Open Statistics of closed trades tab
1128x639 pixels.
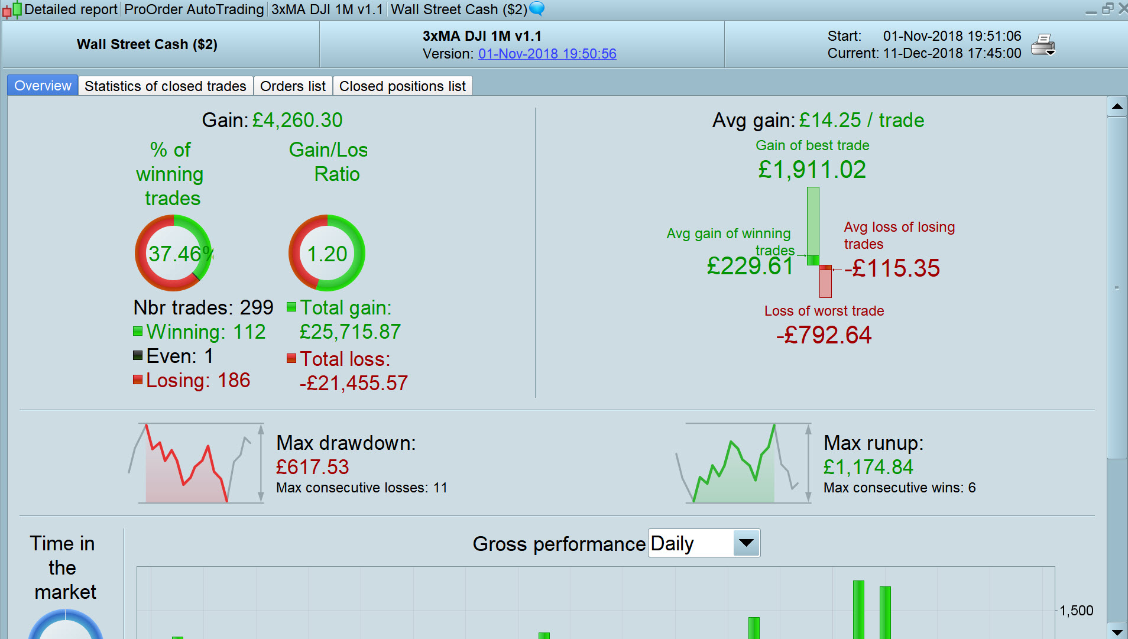pyautogui.click(x=166, y=86)
